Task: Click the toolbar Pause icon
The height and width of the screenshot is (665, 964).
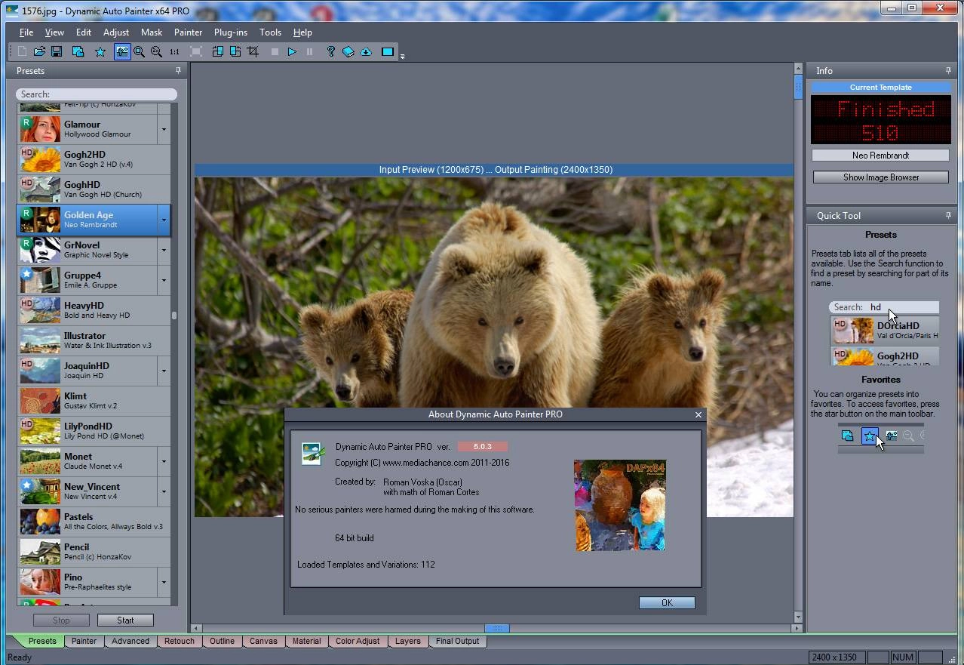Action: coord(309,51)
